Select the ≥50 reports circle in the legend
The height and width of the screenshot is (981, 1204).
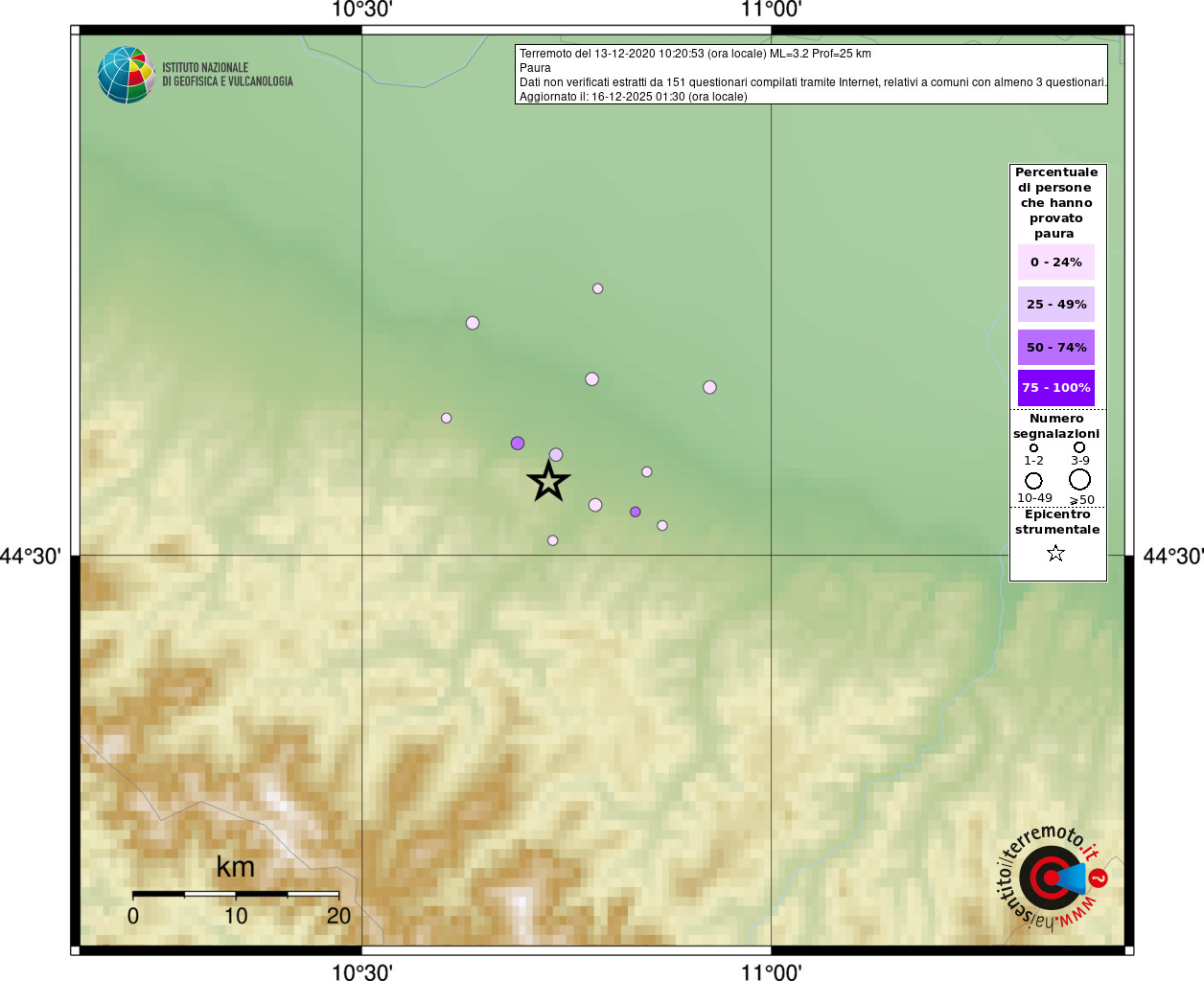coord(1080,479)
